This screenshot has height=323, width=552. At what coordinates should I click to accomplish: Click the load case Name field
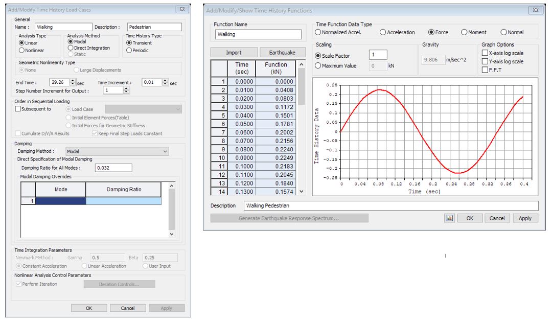63,27
